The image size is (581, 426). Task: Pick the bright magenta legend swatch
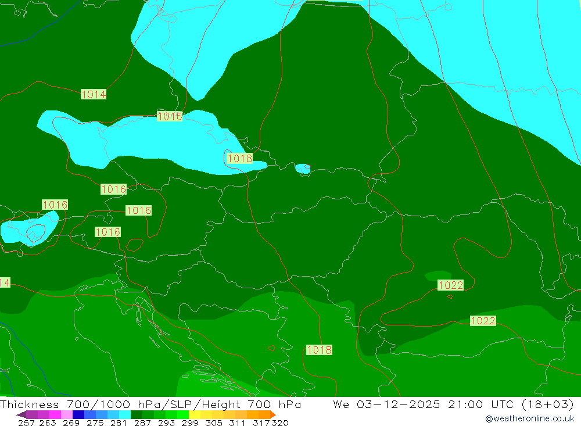55,414
